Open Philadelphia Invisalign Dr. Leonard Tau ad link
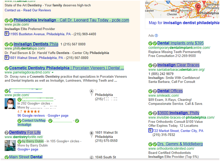Viewport: 220px width, 161px height. coord(71,20)
